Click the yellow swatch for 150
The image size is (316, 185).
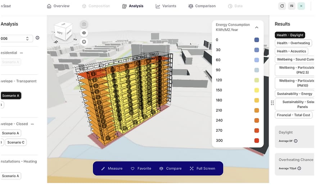coord(257,90)
